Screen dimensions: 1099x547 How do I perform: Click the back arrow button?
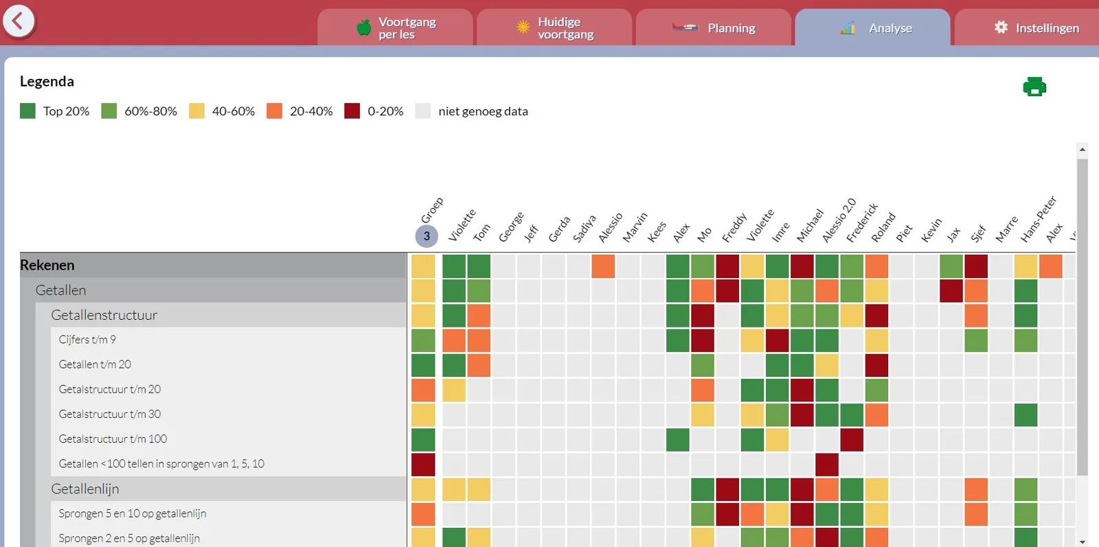[19, 21]
